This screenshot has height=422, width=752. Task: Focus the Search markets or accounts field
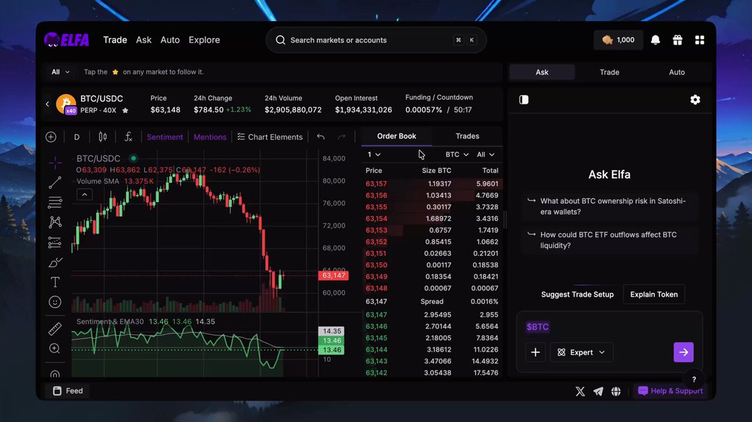(x=376, y=40)
